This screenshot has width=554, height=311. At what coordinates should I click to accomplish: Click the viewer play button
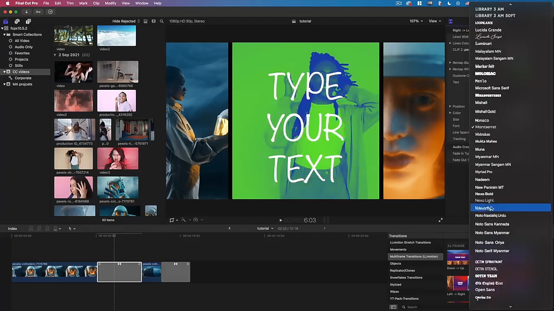[280, 220]
